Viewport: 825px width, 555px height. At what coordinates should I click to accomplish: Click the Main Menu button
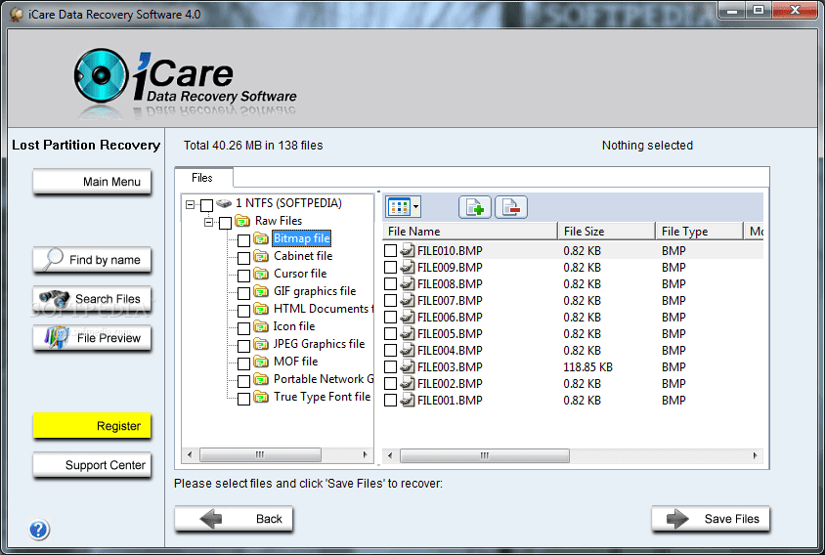pyautogui.click(x=92, y=182)
